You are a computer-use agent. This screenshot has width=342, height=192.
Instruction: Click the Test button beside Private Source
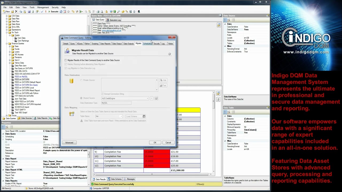click(163, 86)
